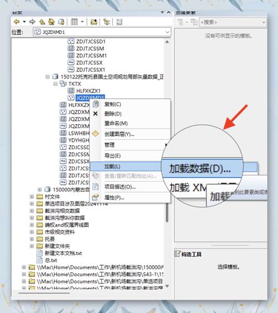This screenshot has width=278, height=313.
Task: Choose 删除(D) from the context menu
Action: click(x=130, y=114)
